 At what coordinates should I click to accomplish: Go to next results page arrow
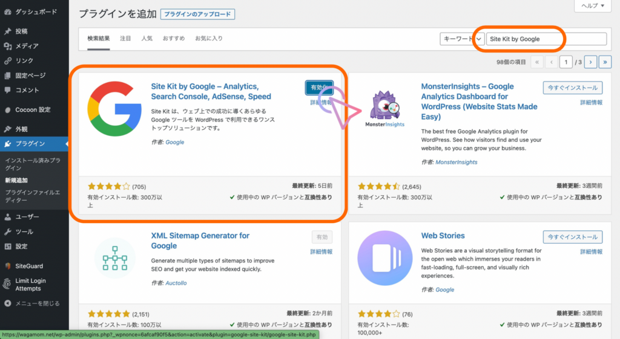[x=590, y=62]
